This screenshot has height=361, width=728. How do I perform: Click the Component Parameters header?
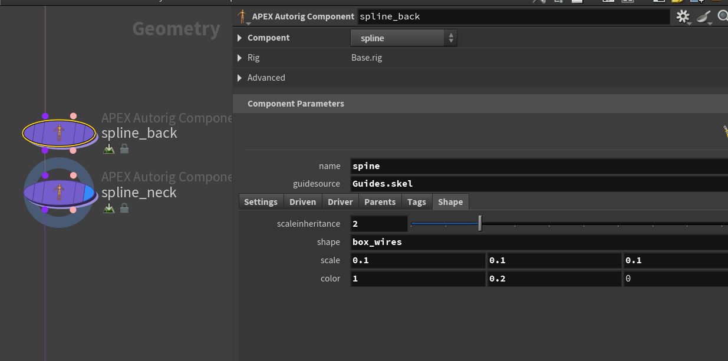pos(480,104)
